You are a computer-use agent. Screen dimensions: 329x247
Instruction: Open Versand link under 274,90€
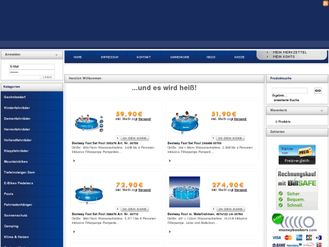pos(240,190)
